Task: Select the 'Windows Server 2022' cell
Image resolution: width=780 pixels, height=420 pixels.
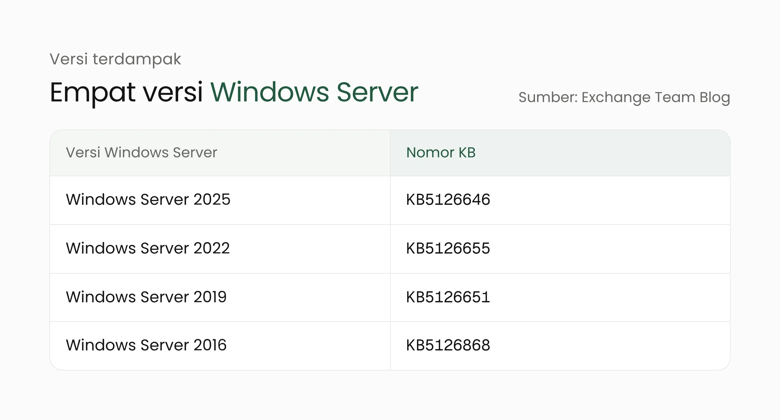Action: pyautogui.click(x=220, y=249)
